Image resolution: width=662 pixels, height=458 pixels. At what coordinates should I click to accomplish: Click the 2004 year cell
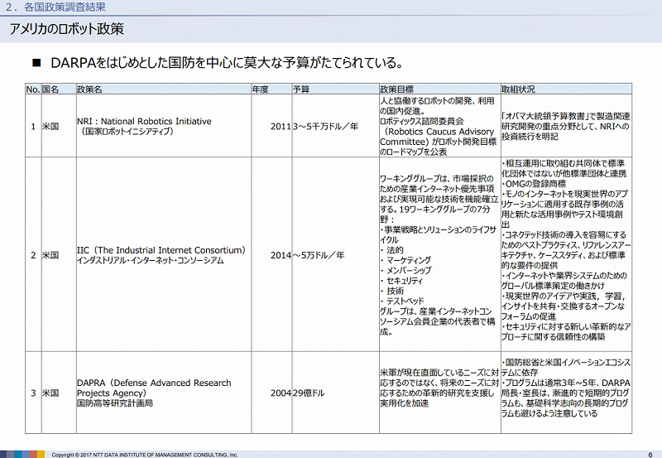click(280, 393)
